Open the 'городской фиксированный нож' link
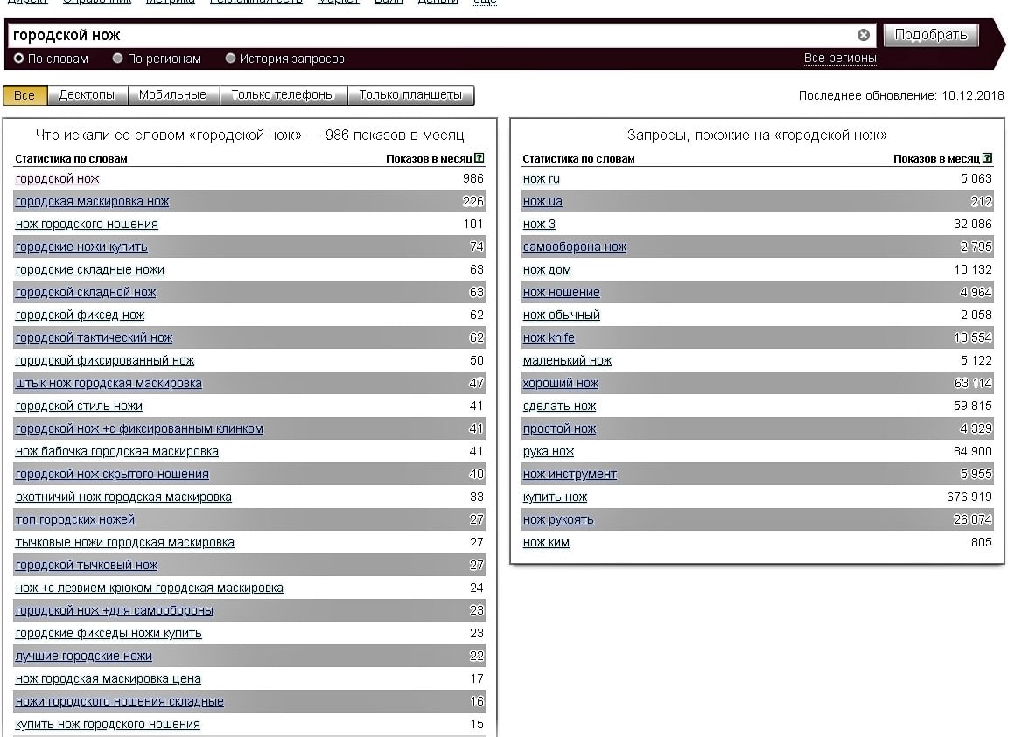 click(104, 360)
